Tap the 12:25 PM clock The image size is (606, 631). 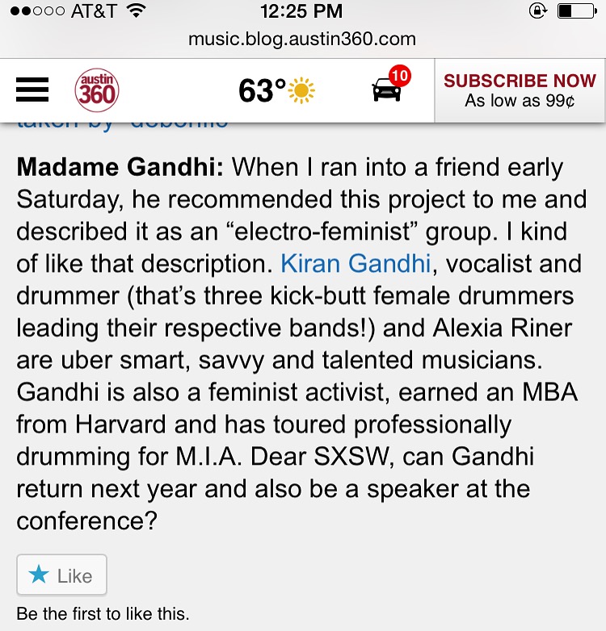click(302, 11)
